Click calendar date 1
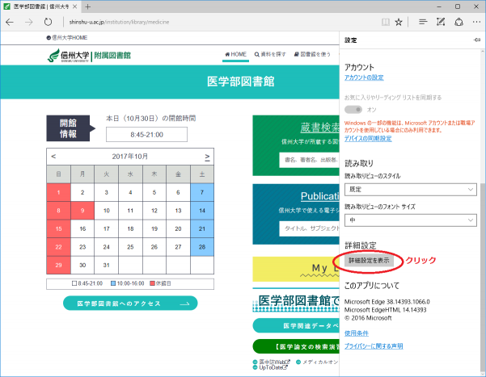Image resolution: width=486 pixels, height=377 pixels. pos(58,192)
